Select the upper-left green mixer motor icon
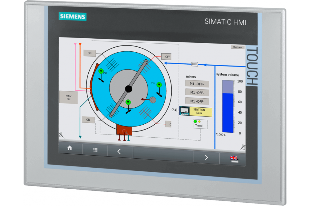The height and width of the screenshot is (206, 310). coord(101,71)
